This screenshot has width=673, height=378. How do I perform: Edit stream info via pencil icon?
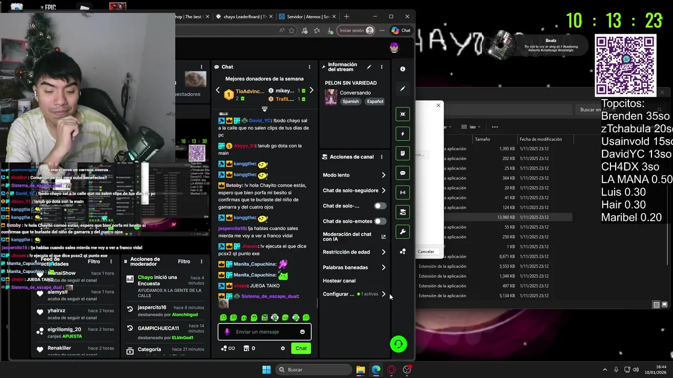click(369, 67)
